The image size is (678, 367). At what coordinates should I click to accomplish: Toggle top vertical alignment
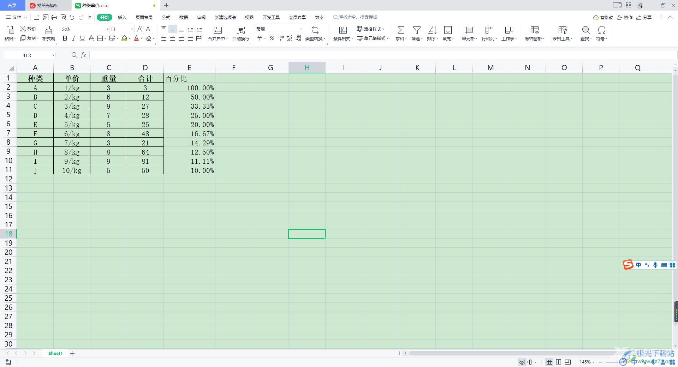164,29
